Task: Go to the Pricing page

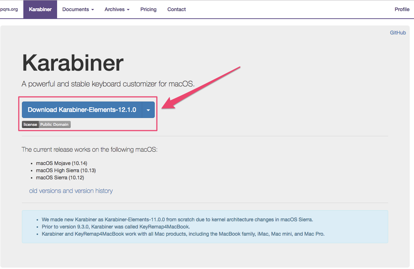Action: (148, 9)
